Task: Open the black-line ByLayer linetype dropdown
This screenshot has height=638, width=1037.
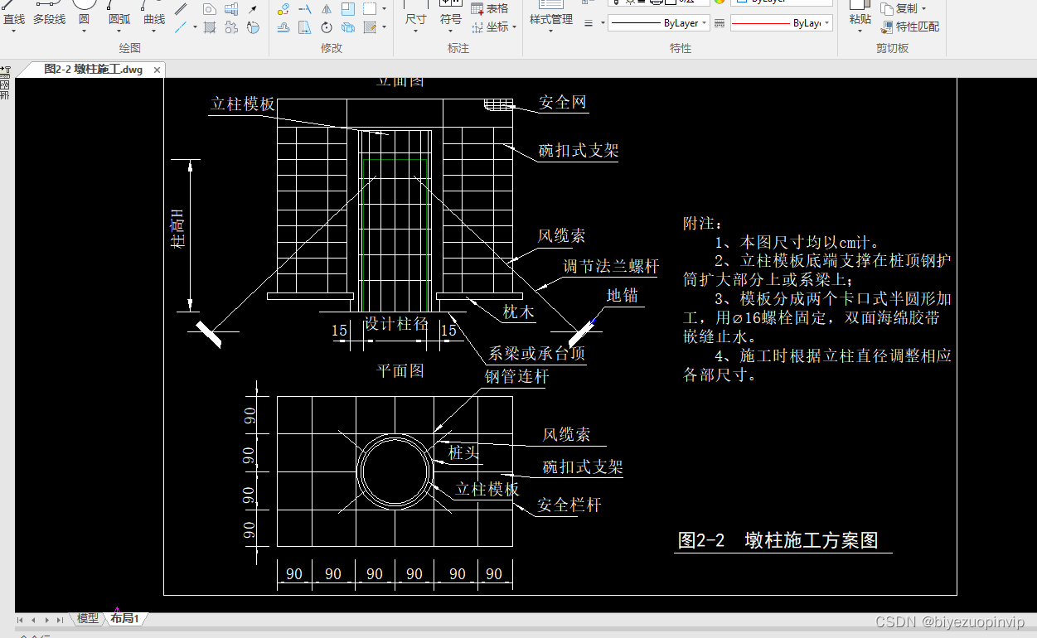Action: pos(704,23)
